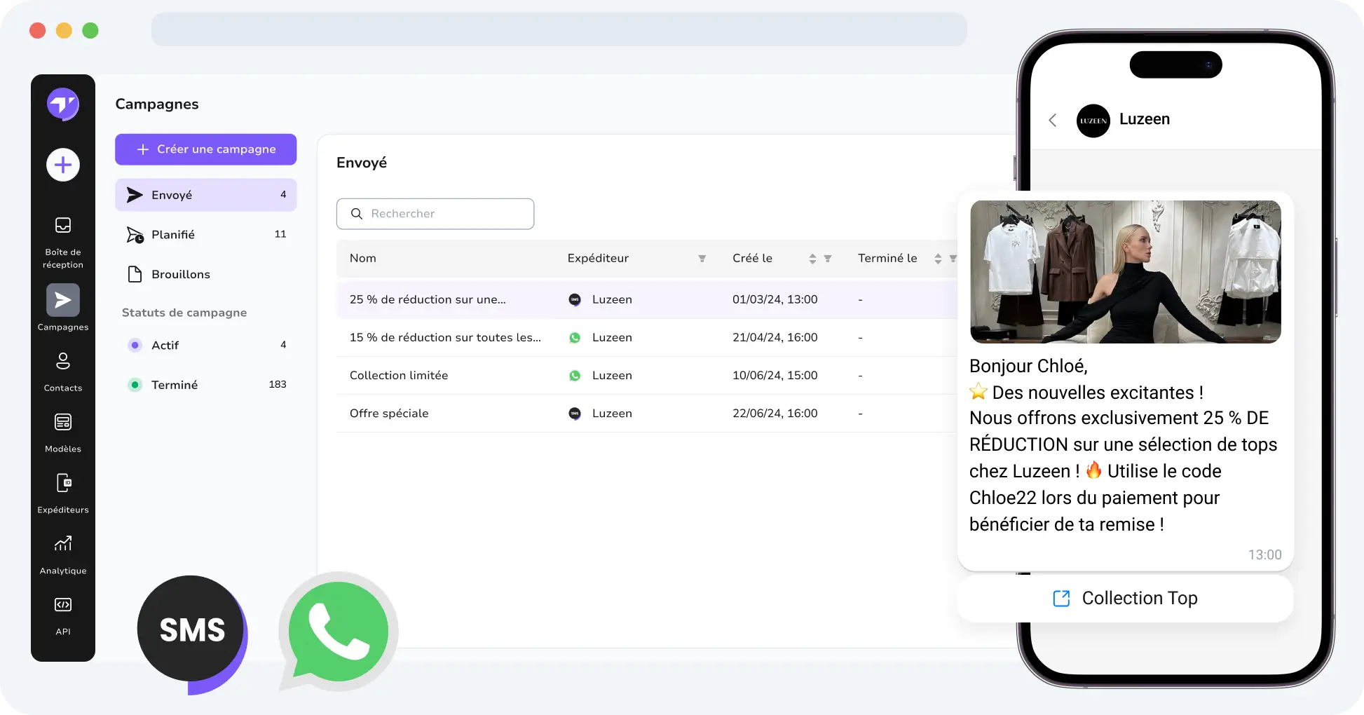Screen dimensions: 1364x715
Task: Open the Modèles sidebar icon
Action: 63,422
